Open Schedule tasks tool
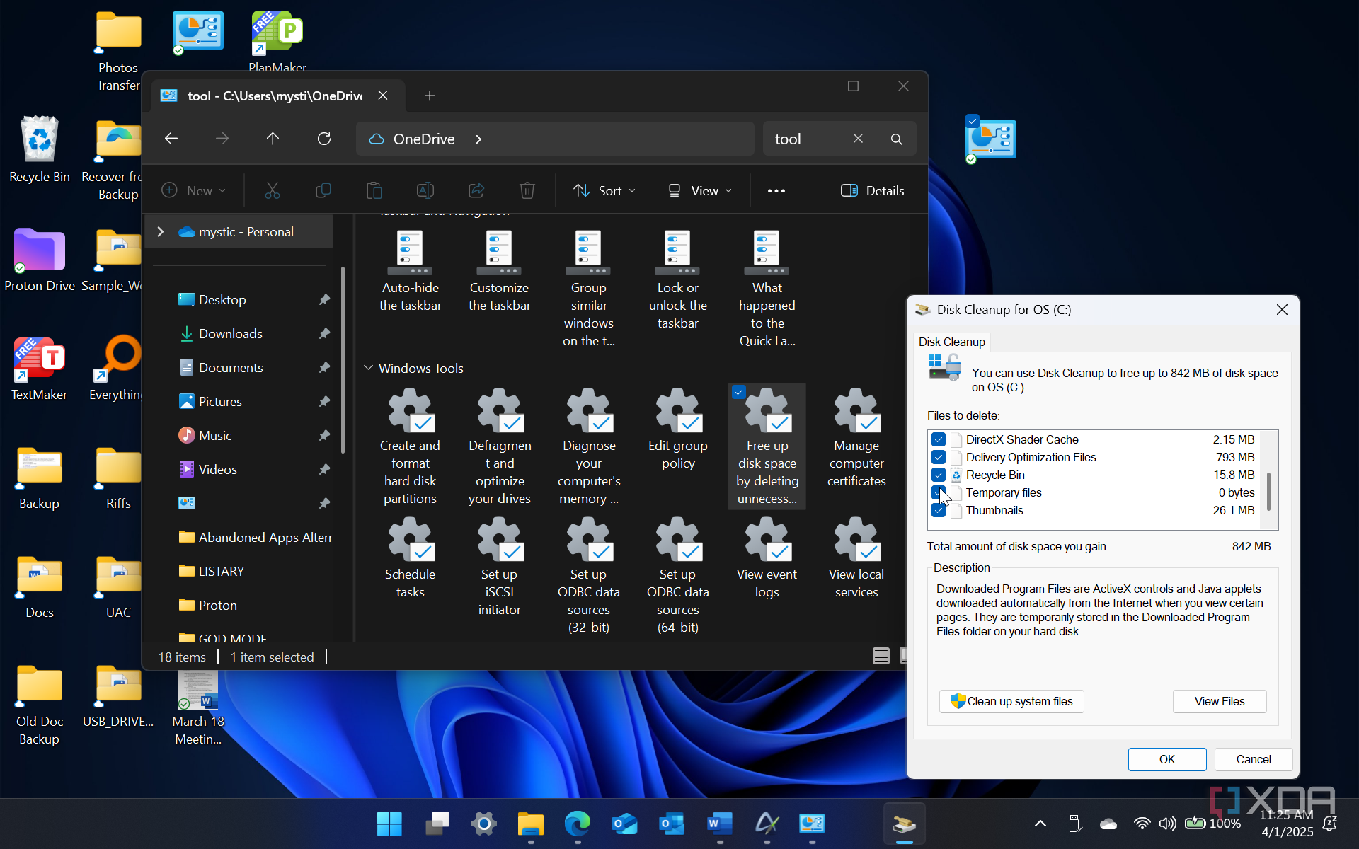Screen dimensions: 1359x849 [x=411, y=558]
